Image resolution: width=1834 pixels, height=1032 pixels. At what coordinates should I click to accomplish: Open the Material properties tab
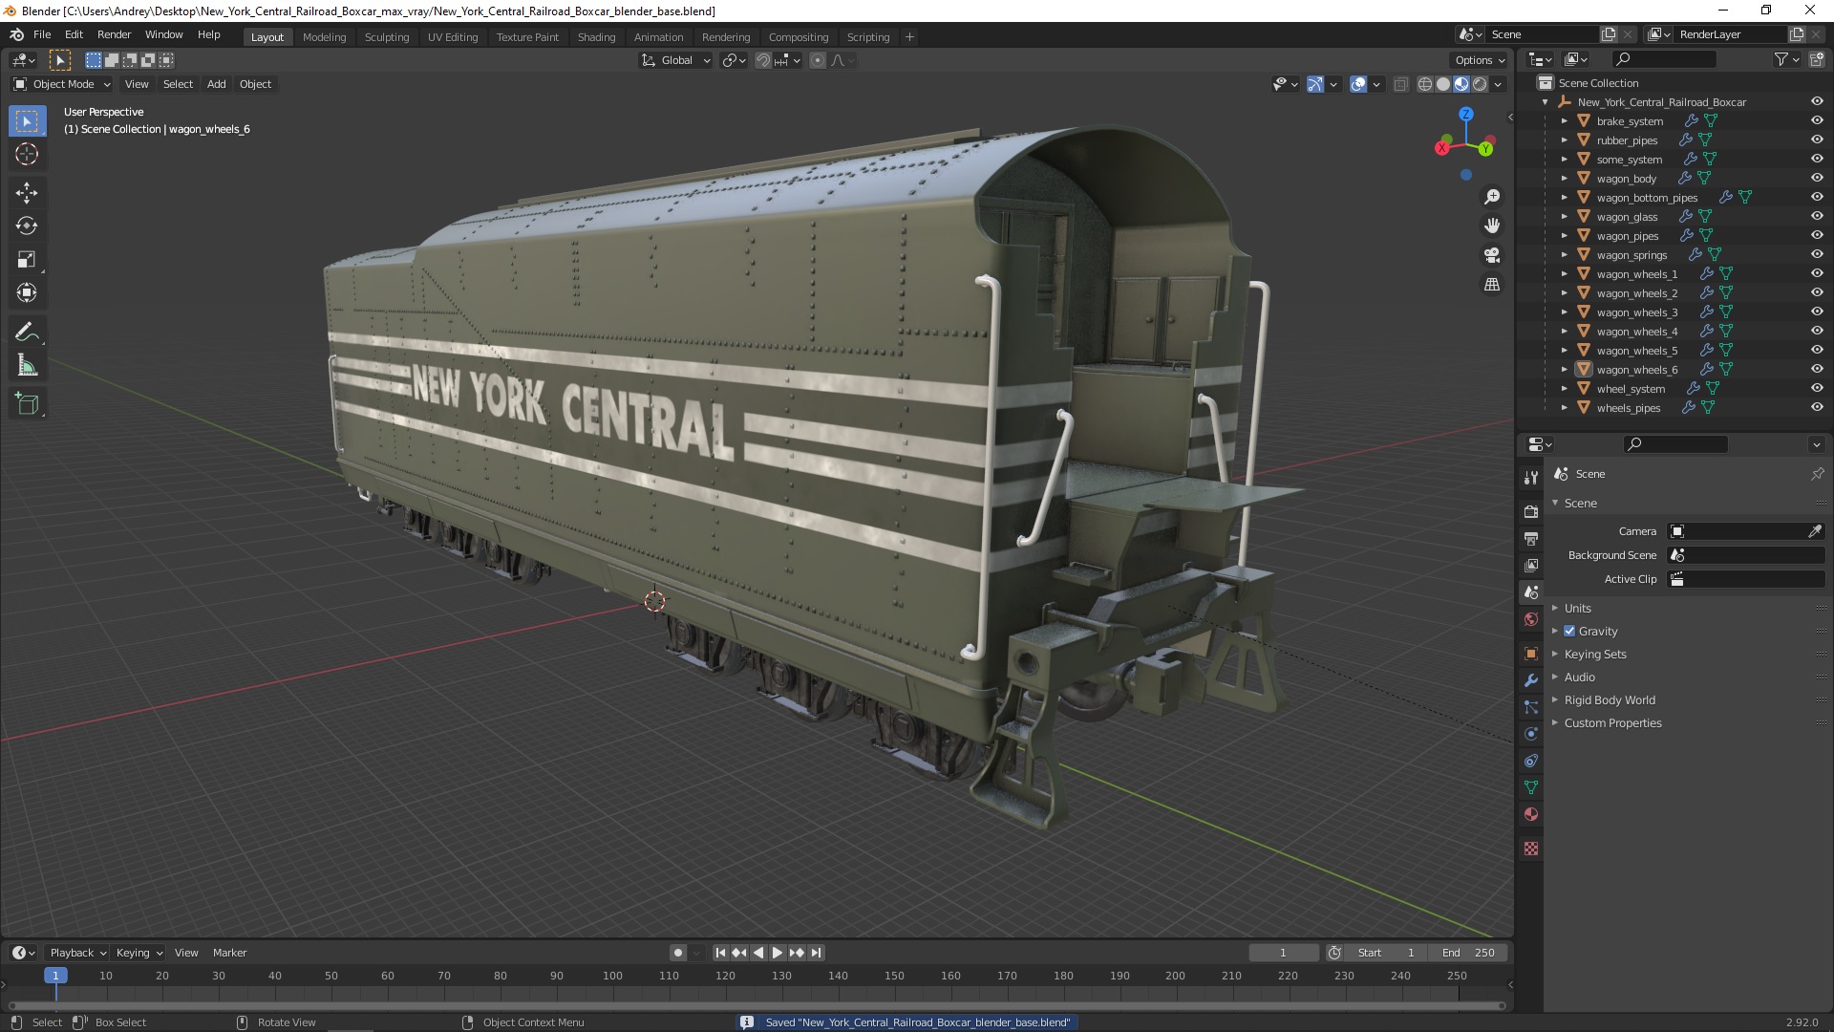pyautogui.click(x=1531, y=814)
